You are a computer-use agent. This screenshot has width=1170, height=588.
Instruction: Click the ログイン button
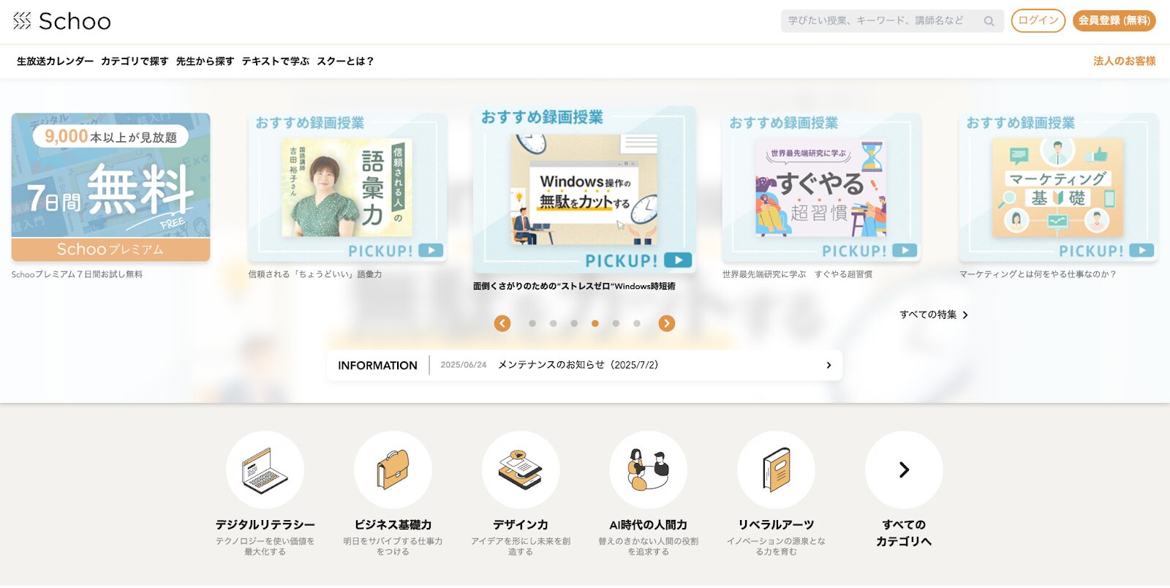(1038, 20)
